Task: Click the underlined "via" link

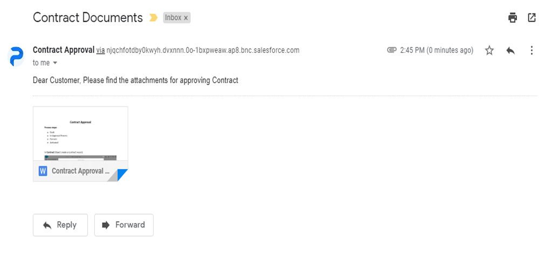Action: pos(100,51)
